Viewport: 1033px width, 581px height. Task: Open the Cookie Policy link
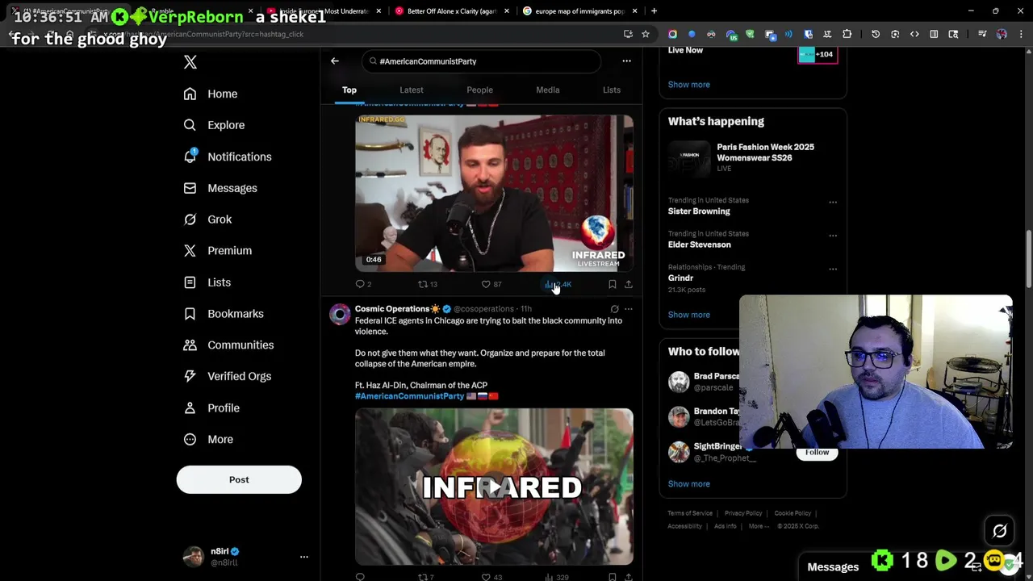pyautogui.click(x=793, y=513)
